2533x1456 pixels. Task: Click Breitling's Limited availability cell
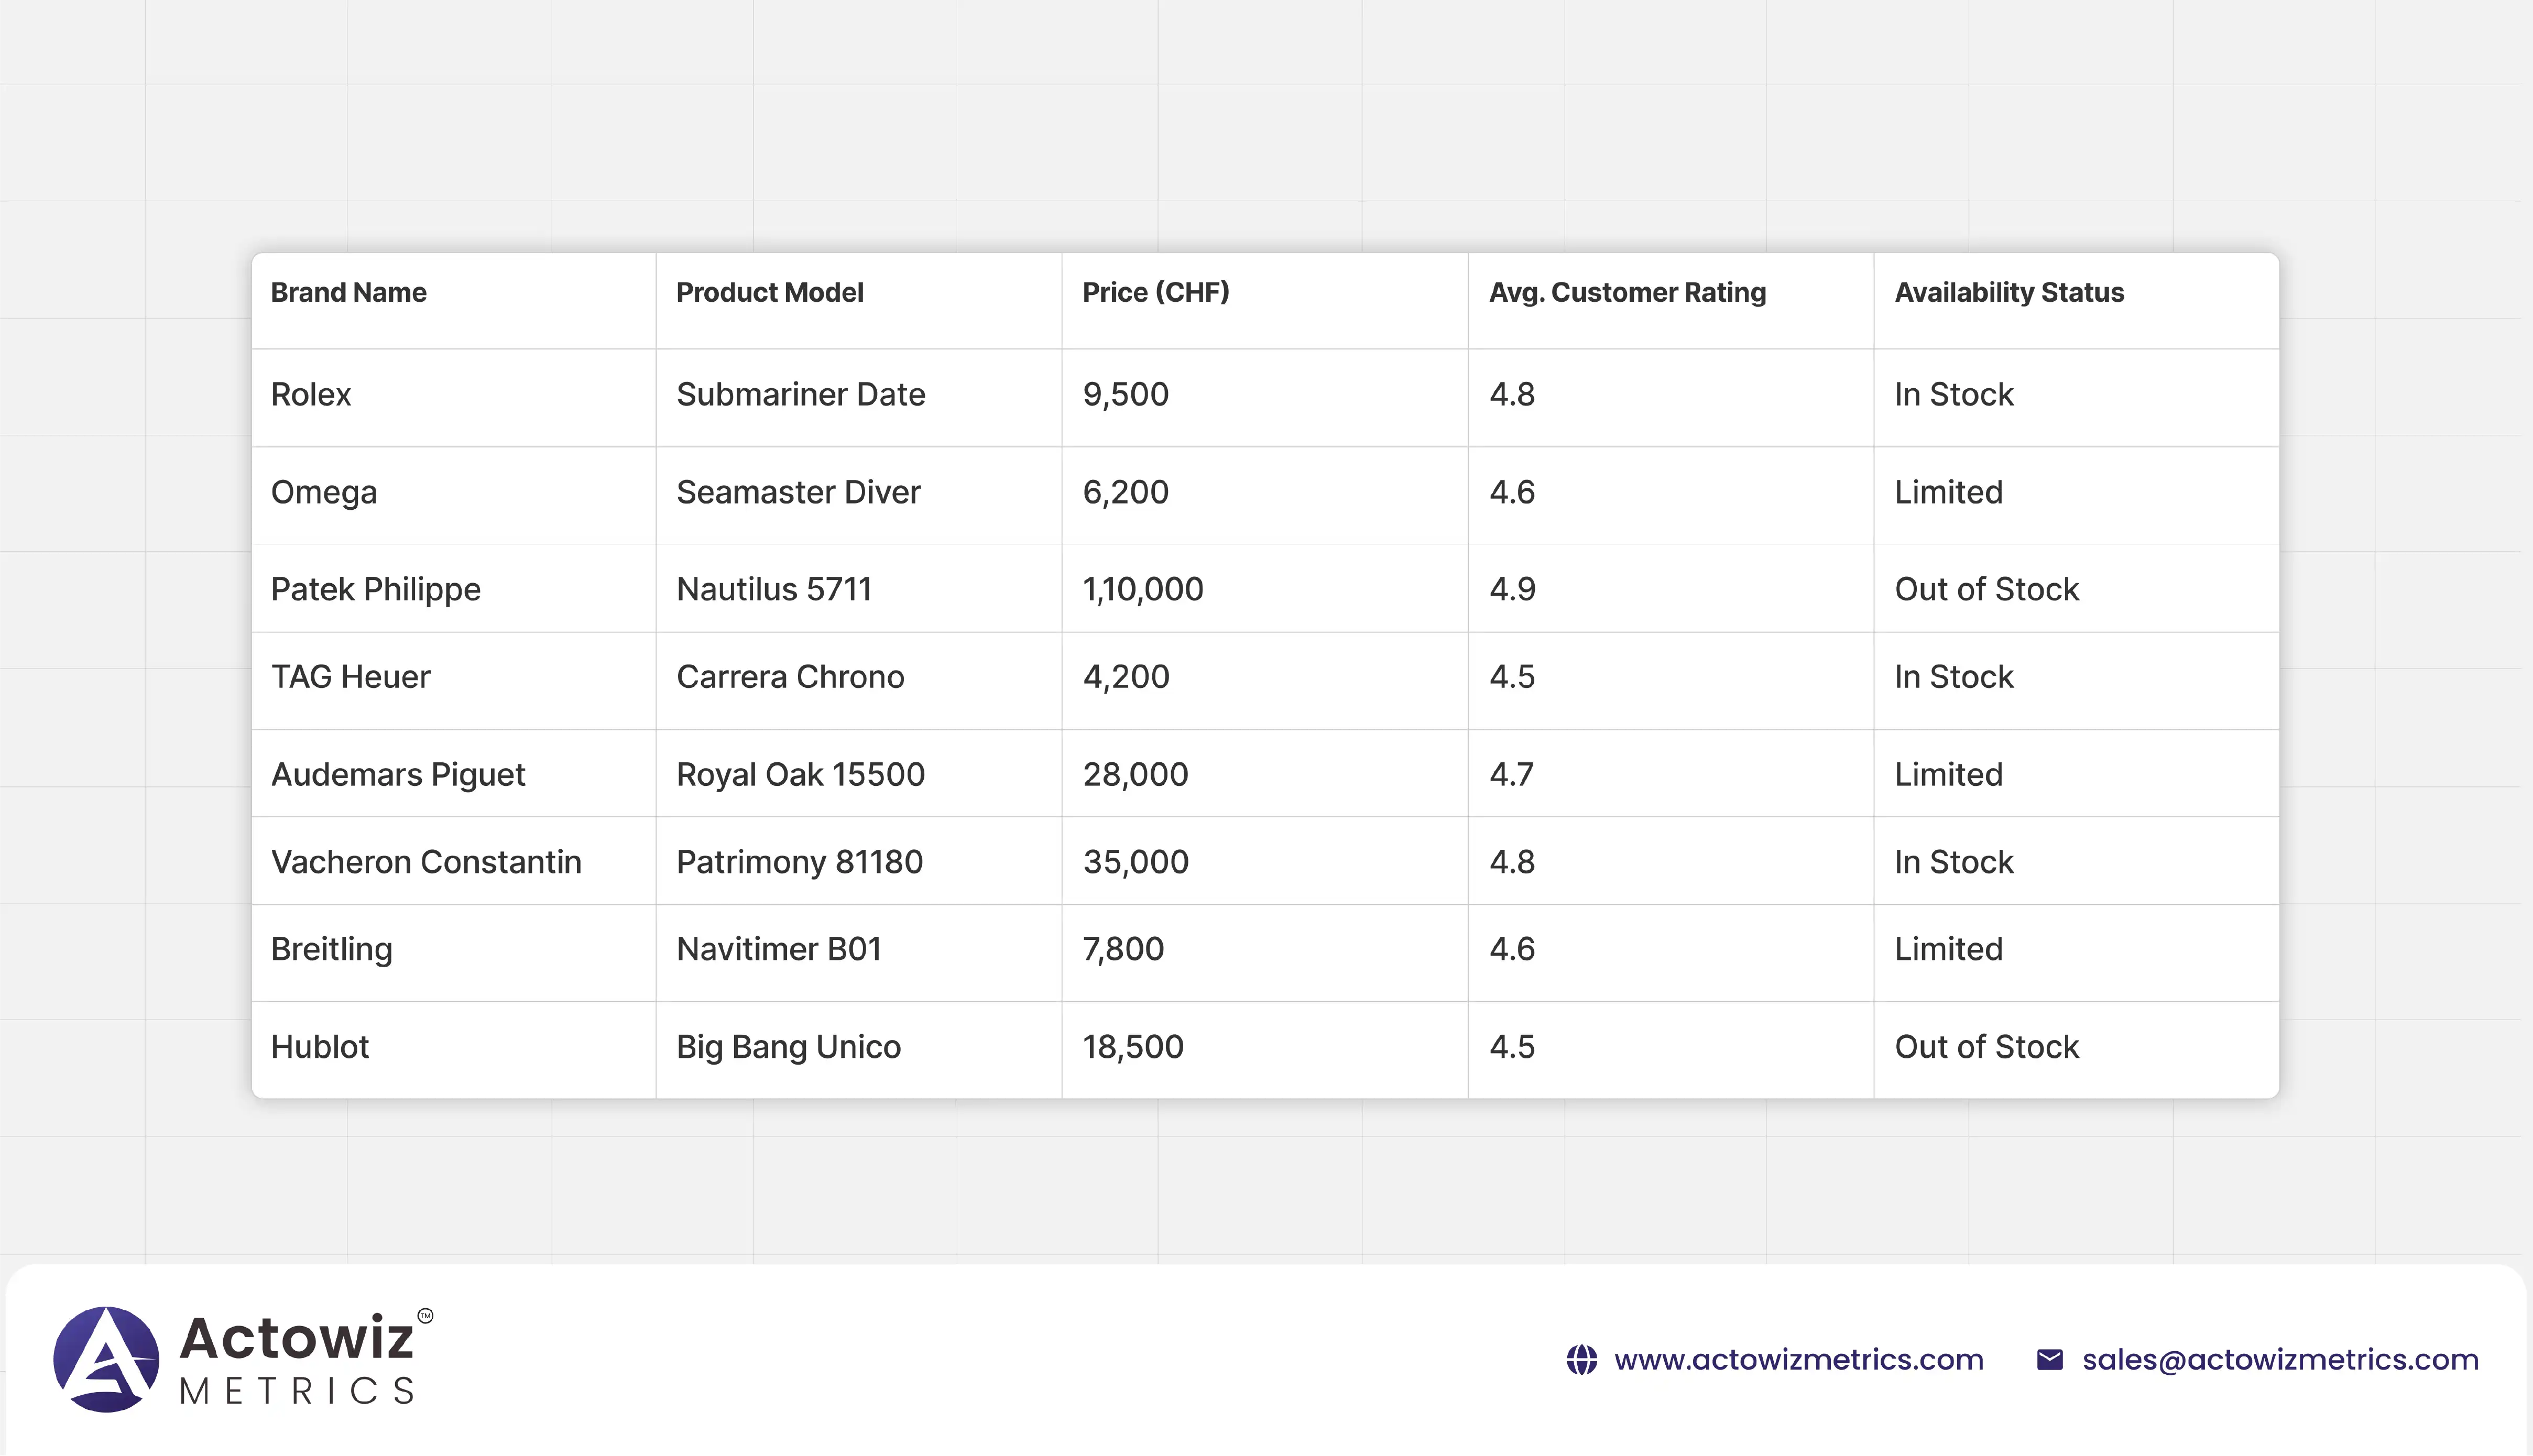[x=1948, y=949]
